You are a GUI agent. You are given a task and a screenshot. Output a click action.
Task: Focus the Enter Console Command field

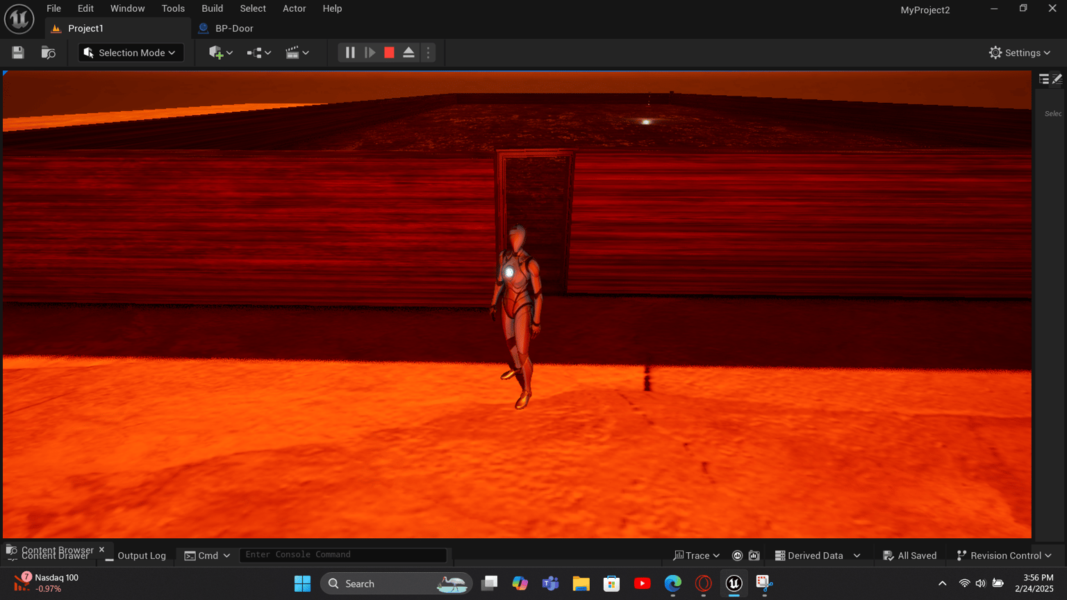tap(343, 555)
